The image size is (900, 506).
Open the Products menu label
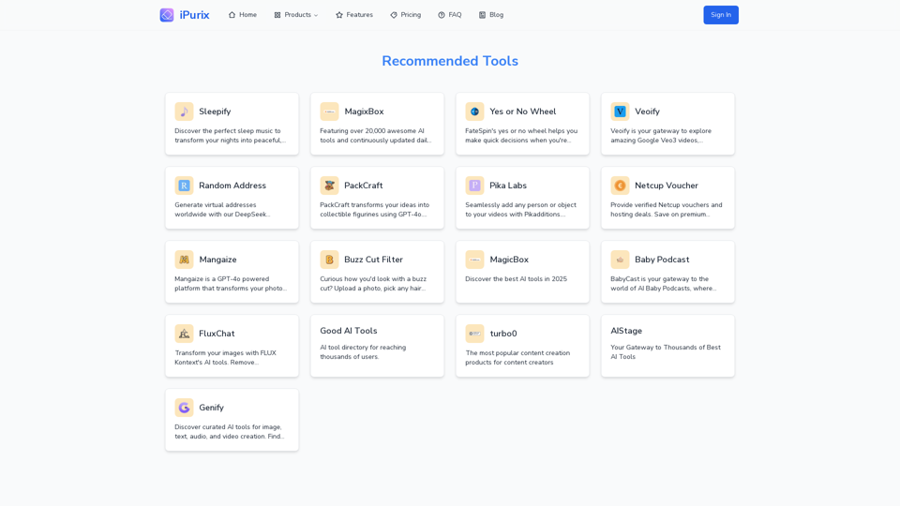tap(297, 15)
